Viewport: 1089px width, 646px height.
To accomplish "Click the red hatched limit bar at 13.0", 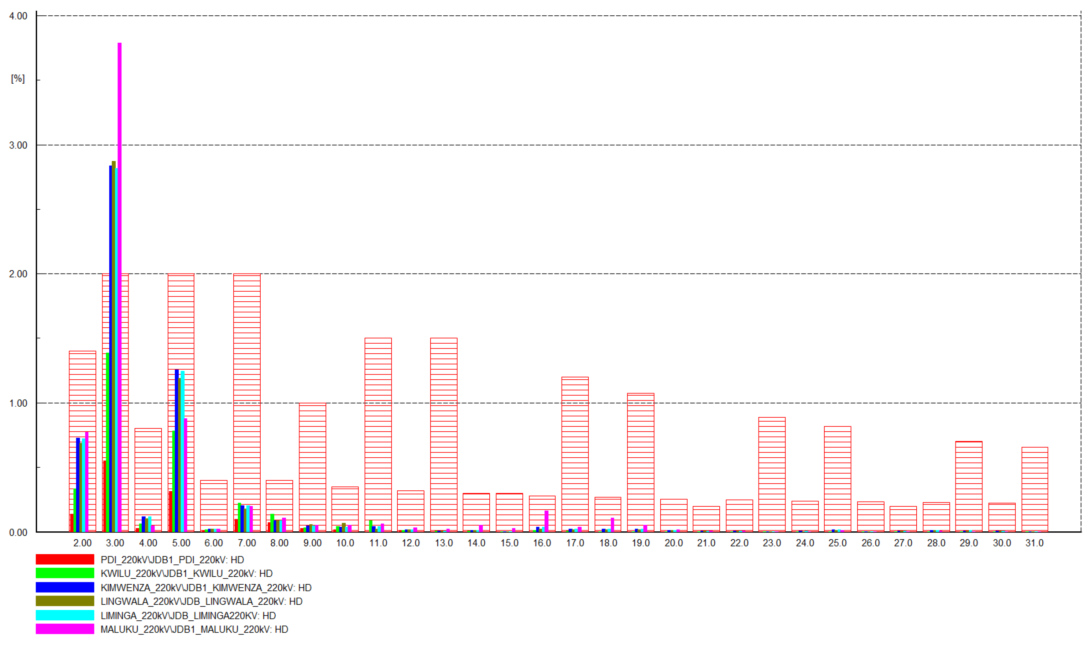I will (x=444, y=435).
